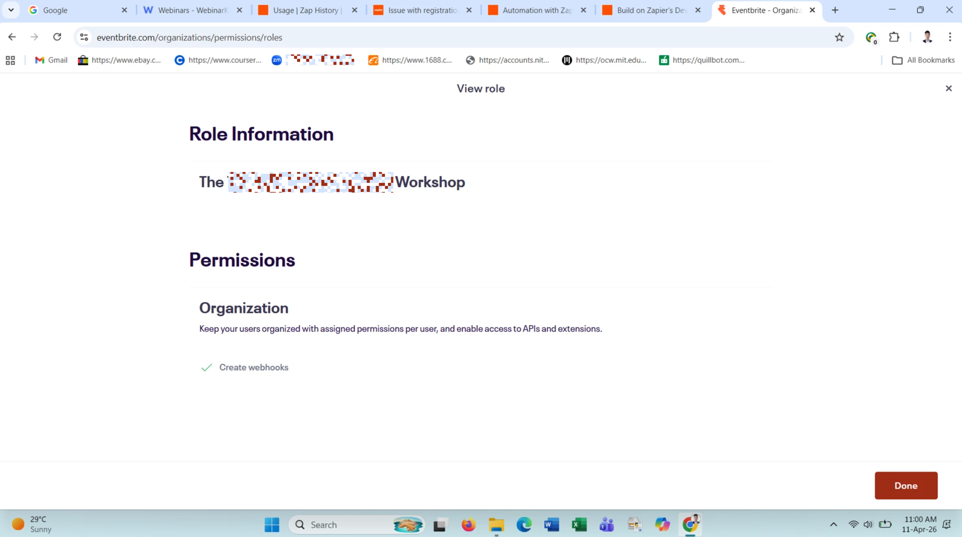
Task: Click the Done button
Action: pos(906,486)
